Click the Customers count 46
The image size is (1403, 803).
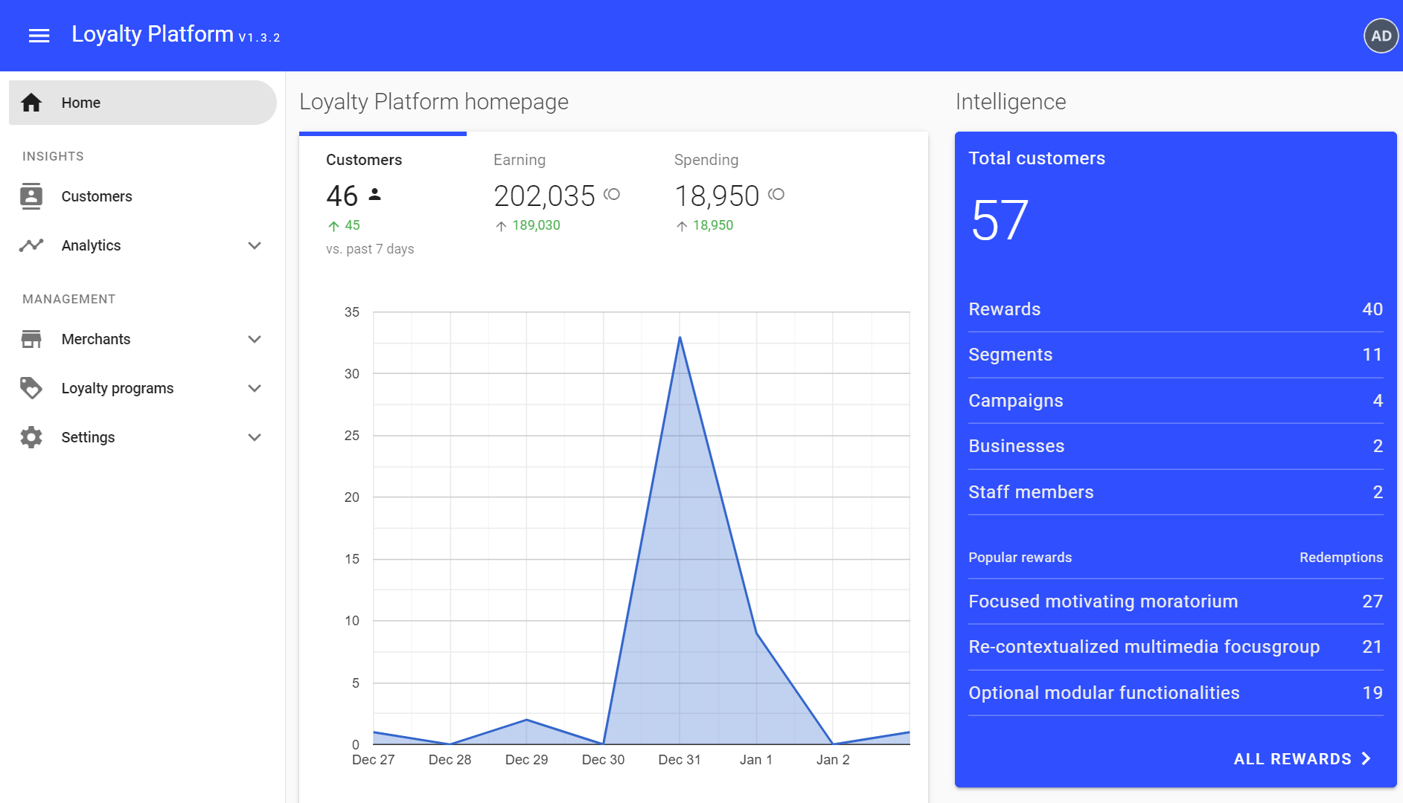[342, 196]
